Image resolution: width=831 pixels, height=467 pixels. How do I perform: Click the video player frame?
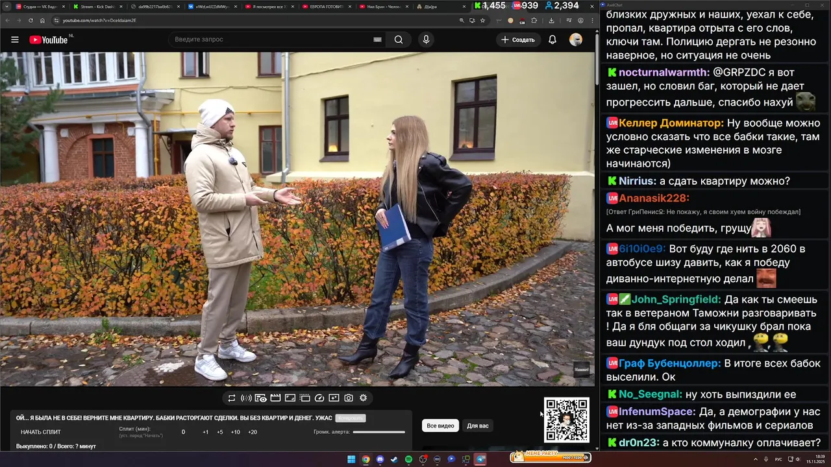pyautogui.click(x=297, y=219)
